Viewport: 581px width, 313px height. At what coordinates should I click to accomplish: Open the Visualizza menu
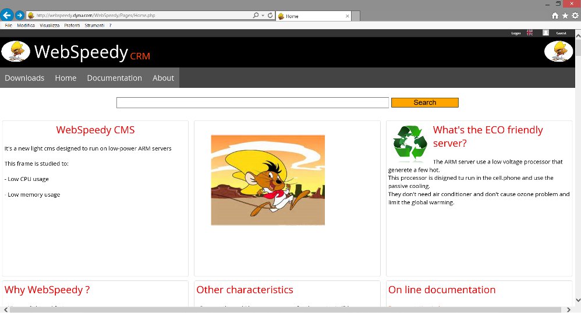point(49,26)
